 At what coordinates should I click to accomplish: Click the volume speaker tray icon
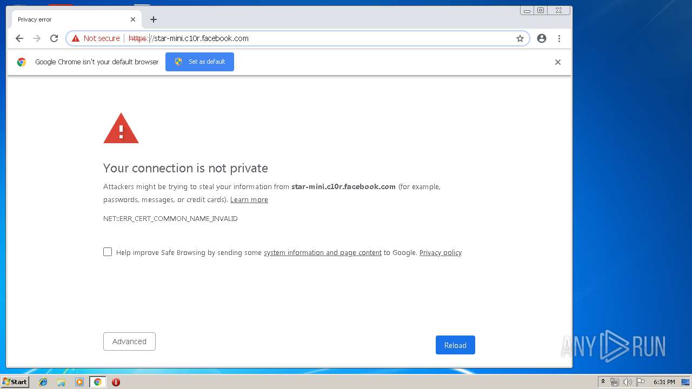point(628,382)
